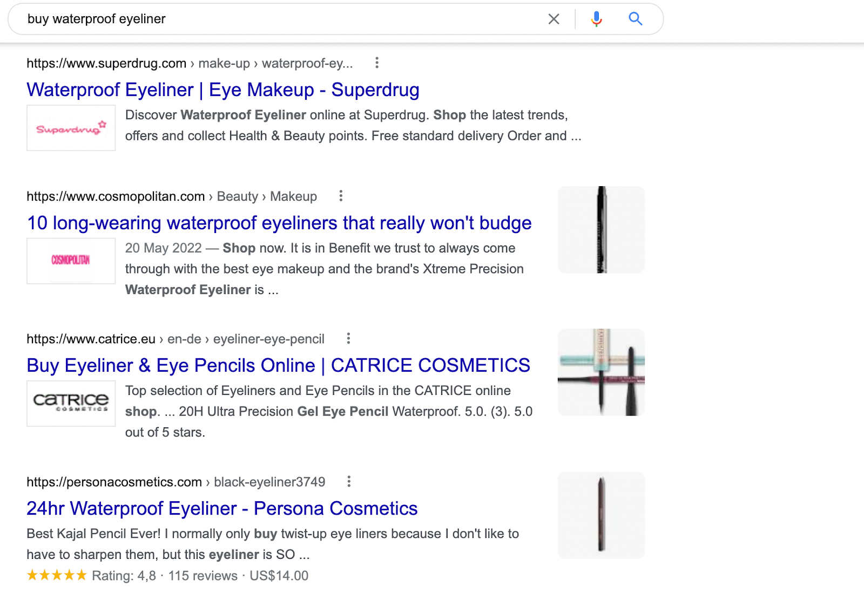Open the three-dot menu for the Superdrug result
Screen dimensions: 864x594
377,63
